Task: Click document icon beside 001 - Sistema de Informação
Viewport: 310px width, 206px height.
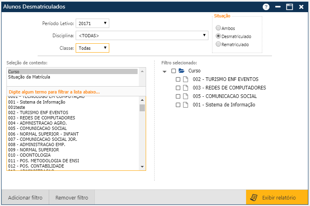Action: click(186, 105)
